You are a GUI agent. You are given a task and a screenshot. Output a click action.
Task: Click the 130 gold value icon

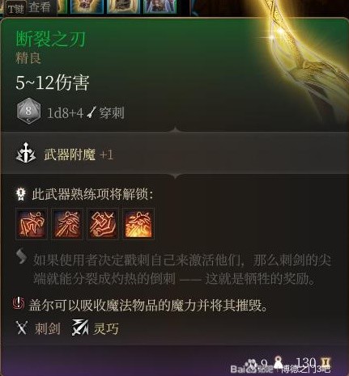click(x=325, y=363)
